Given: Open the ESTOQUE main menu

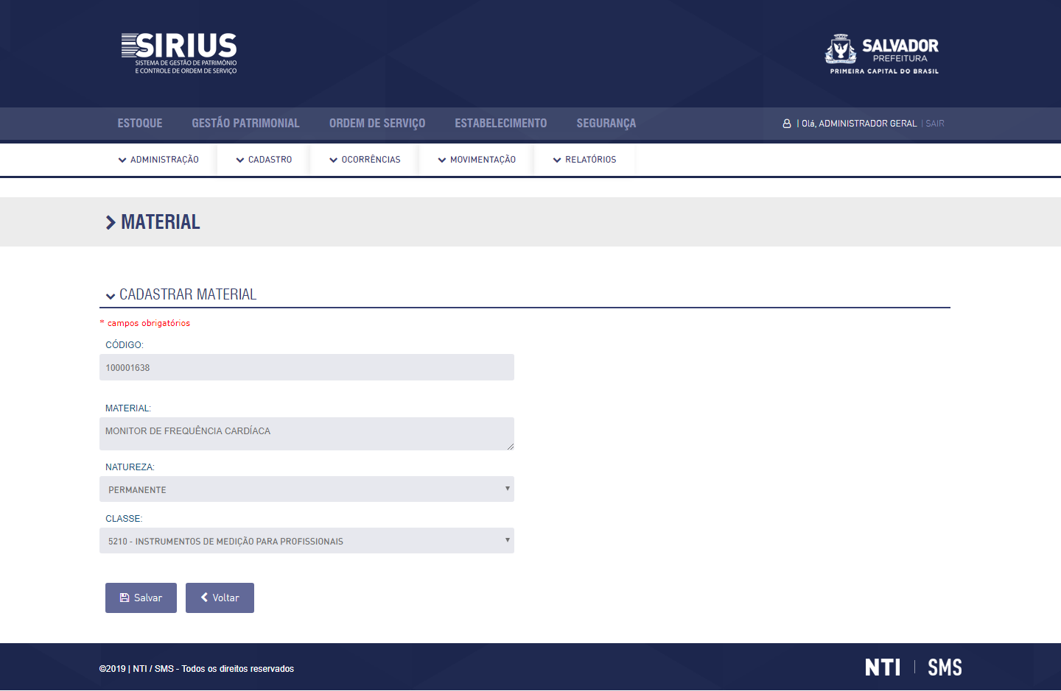Looking at the screenshot, I should tap(140, 124).
